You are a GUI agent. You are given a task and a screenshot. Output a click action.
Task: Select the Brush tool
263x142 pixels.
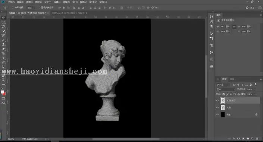coord(3,40)
